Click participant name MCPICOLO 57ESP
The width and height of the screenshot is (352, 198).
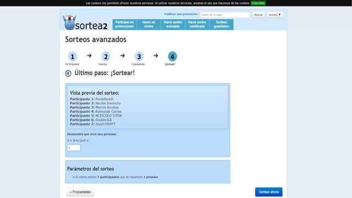click(x=109, y=116)
